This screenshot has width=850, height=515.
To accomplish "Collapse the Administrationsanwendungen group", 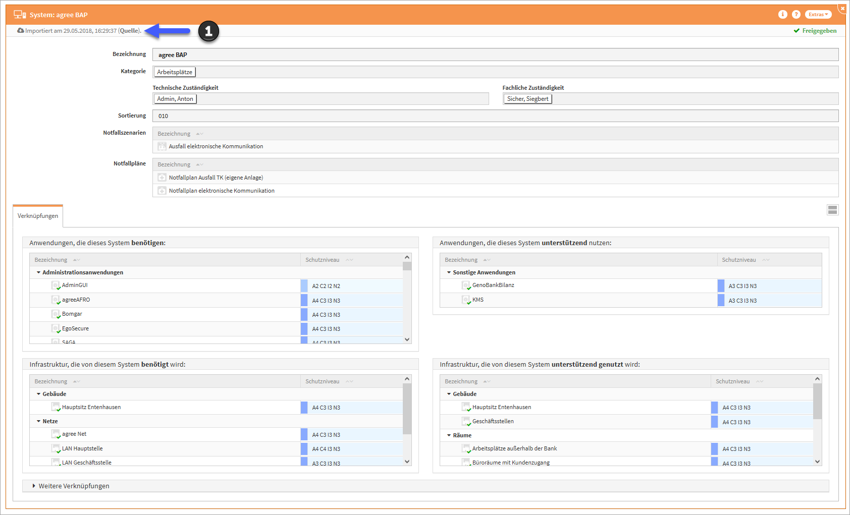I will click(38, 272).
